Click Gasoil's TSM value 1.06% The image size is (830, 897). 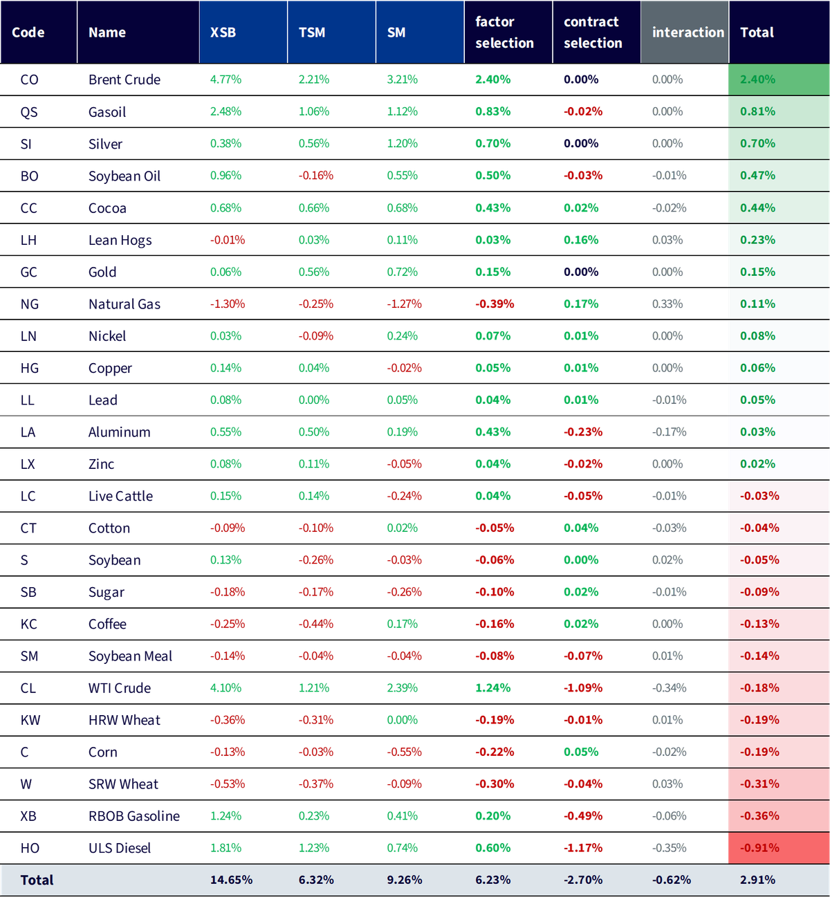314,111
